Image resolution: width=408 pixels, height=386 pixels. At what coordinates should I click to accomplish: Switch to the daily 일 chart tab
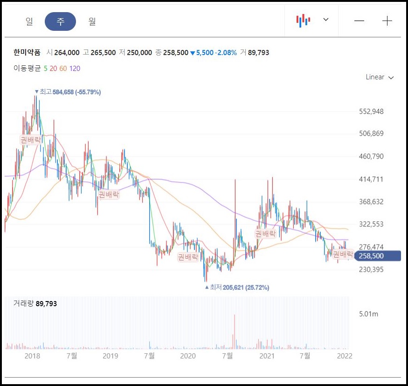[x=29, y=21]
